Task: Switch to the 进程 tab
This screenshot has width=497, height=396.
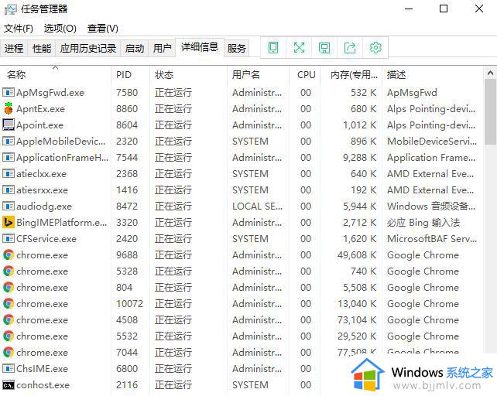Action: (x=14, y=48)
